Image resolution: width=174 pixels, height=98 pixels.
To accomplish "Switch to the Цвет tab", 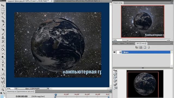I will click(122, 44).
